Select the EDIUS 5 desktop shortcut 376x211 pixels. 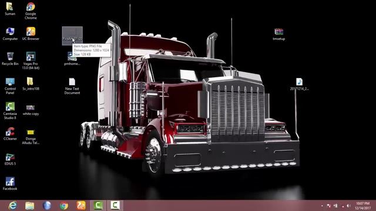tap(10, 159)
